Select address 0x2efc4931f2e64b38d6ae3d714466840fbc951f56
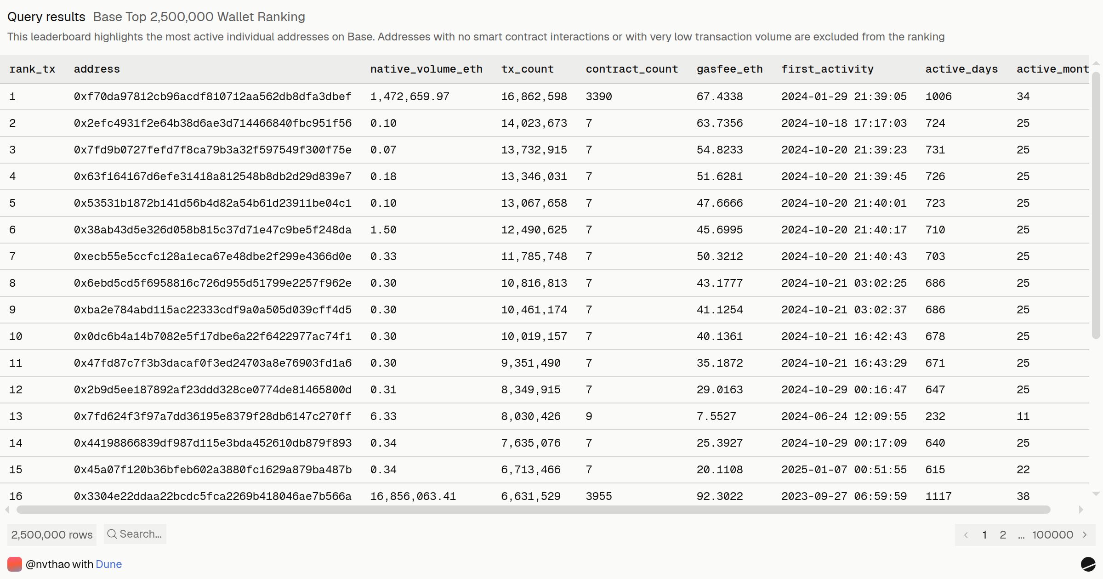1103x579 pixels. coord(213,123)
